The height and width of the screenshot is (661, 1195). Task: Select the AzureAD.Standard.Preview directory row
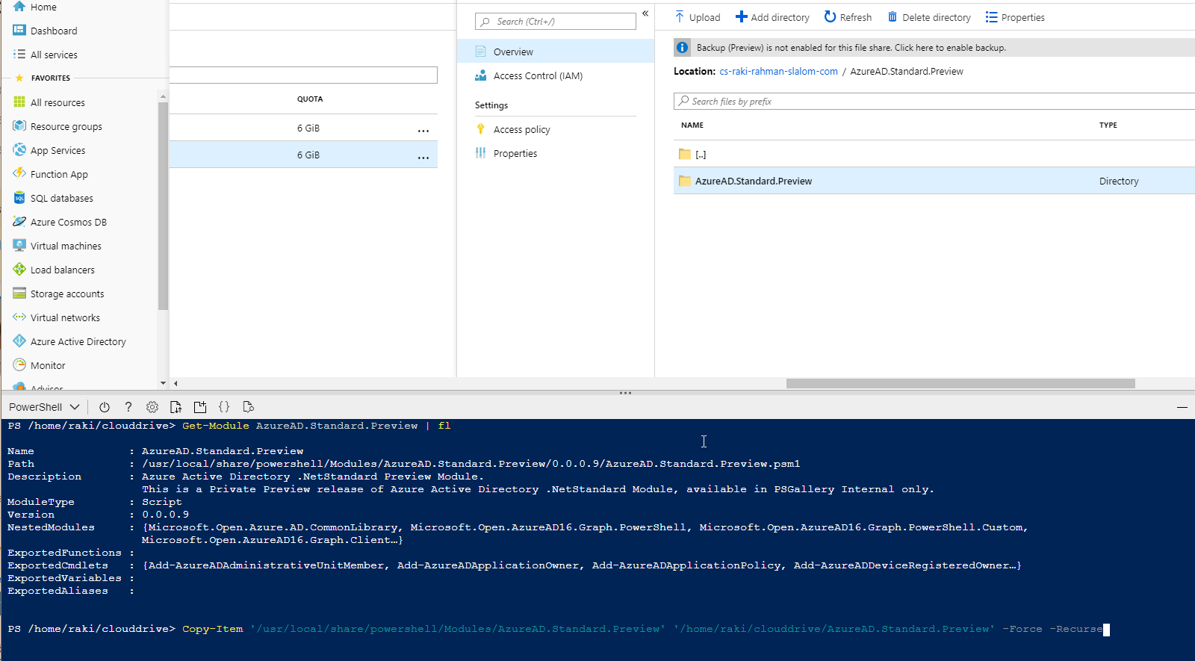934,181
